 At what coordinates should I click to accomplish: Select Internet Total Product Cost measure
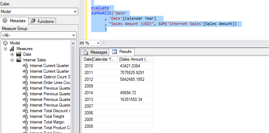50,128
